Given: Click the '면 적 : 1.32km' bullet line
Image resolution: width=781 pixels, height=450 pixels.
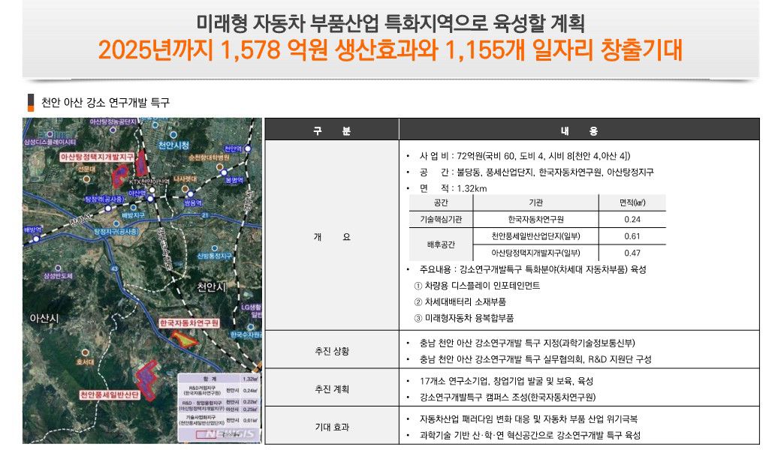Looking at the screenshot, I should click(x=454, y=188).
